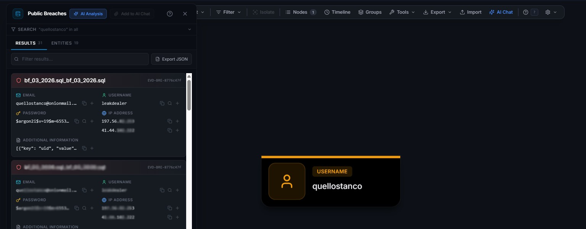This screenshot has height=229, width=586.
Task: Switch to the RESULTS tab
Action: click(x=29, y=43)
